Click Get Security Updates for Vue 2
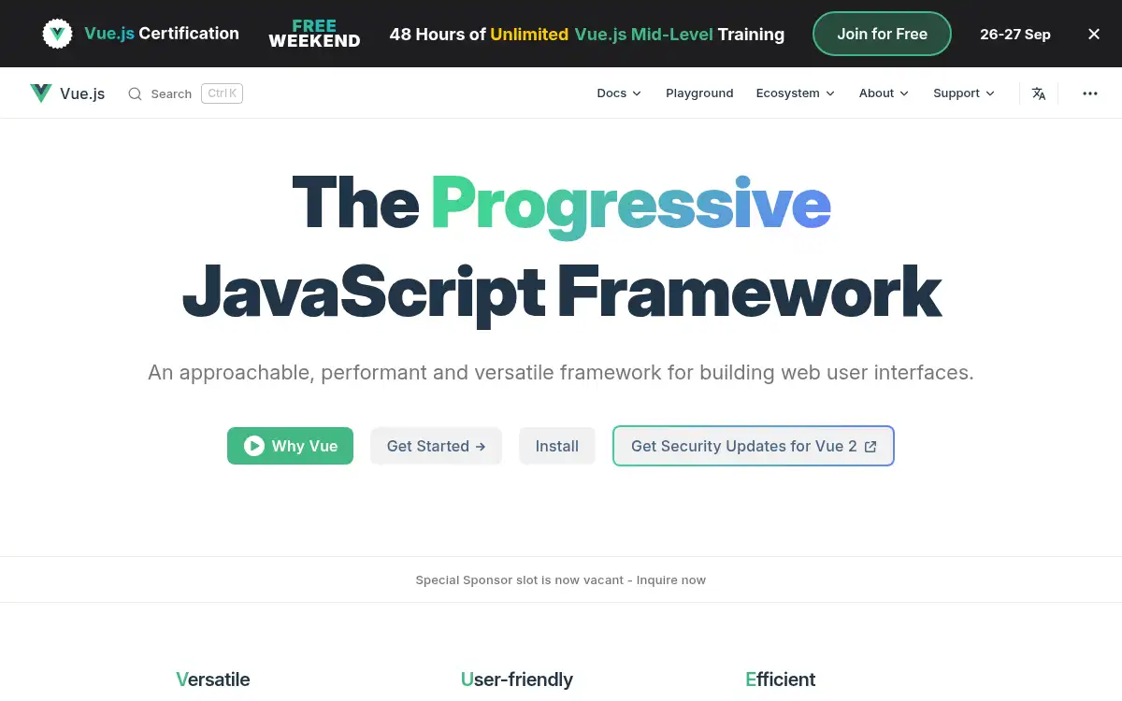Viewport: 1122px width, 701px height. click(754, 446)
